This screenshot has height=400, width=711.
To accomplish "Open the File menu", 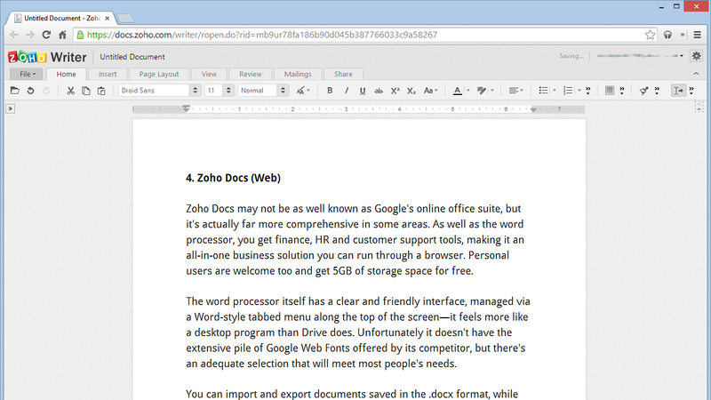I will (x=27, y=74).
